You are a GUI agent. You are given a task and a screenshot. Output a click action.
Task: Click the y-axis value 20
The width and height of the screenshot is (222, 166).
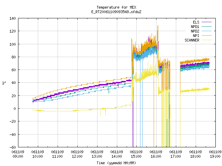[x=14, y=96]
